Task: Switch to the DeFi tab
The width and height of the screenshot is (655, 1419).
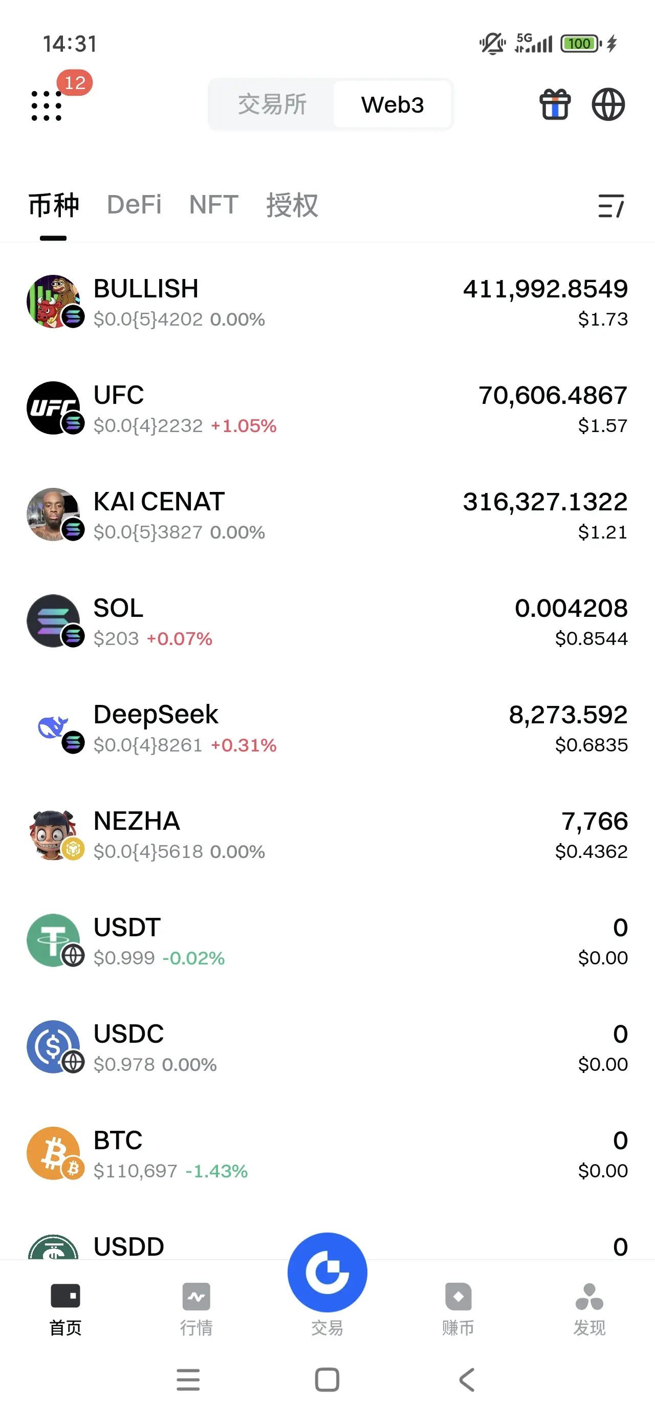Action: pyautogui.click(x=134, y=205)
